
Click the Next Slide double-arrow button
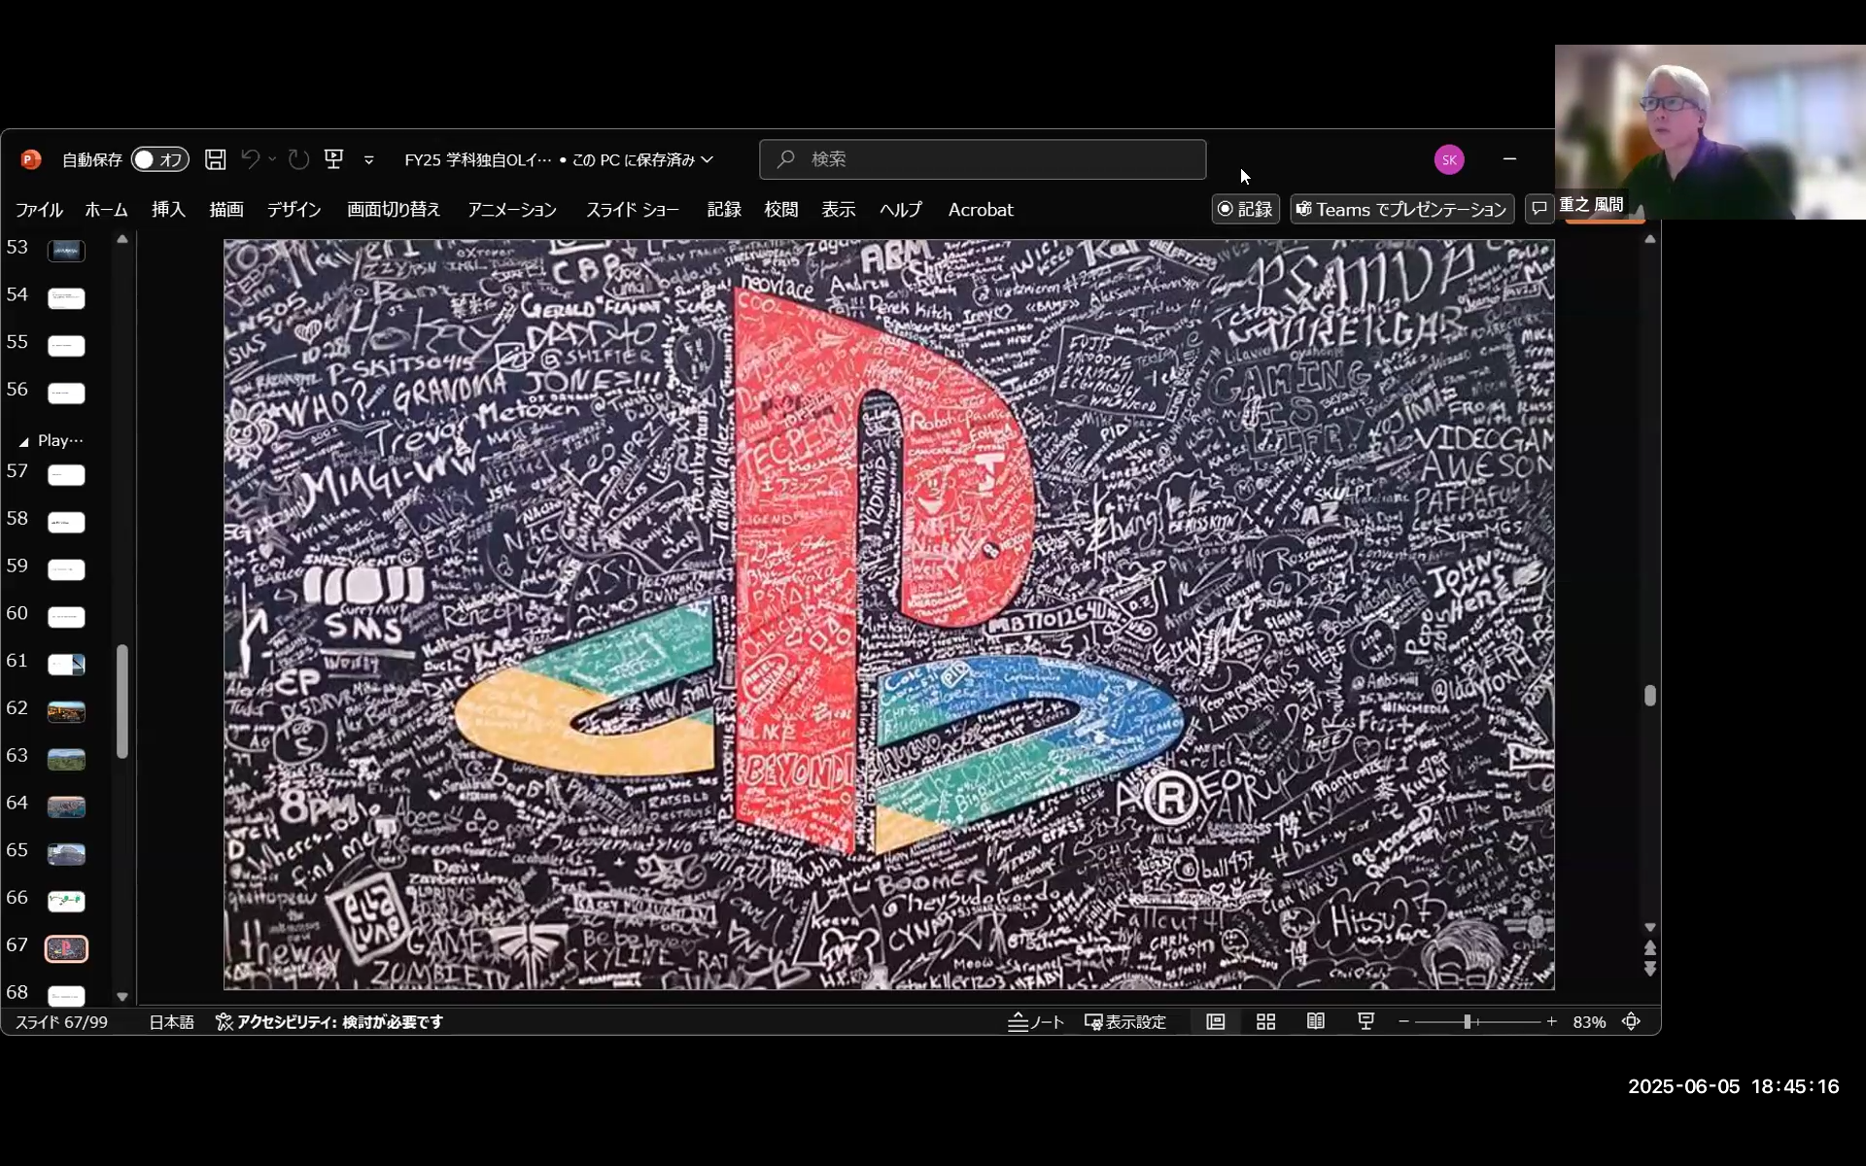point(1649,969)
